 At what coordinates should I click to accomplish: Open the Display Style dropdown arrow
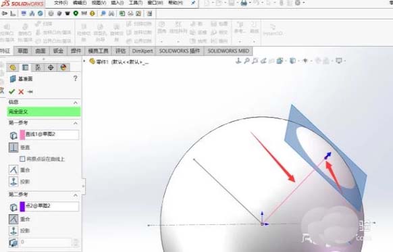(298, 61)
